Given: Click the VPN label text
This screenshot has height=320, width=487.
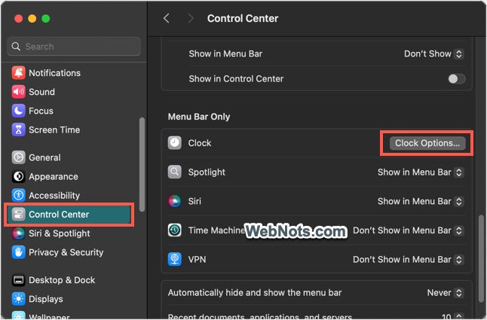Looking at the screenshot, I should tap(197, 259).
